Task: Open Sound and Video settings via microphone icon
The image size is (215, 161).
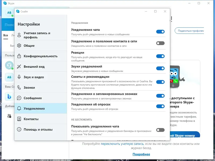Action: (x=19, y=77)
